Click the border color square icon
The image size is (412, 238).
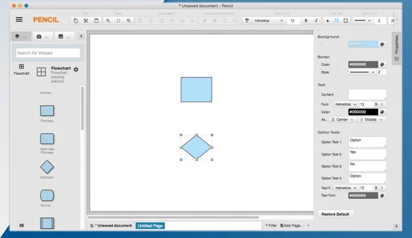tap(346, 21)
